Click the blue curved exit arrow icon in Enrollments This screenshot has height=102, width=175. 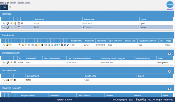pyautogui.click(x=58, y=45)
